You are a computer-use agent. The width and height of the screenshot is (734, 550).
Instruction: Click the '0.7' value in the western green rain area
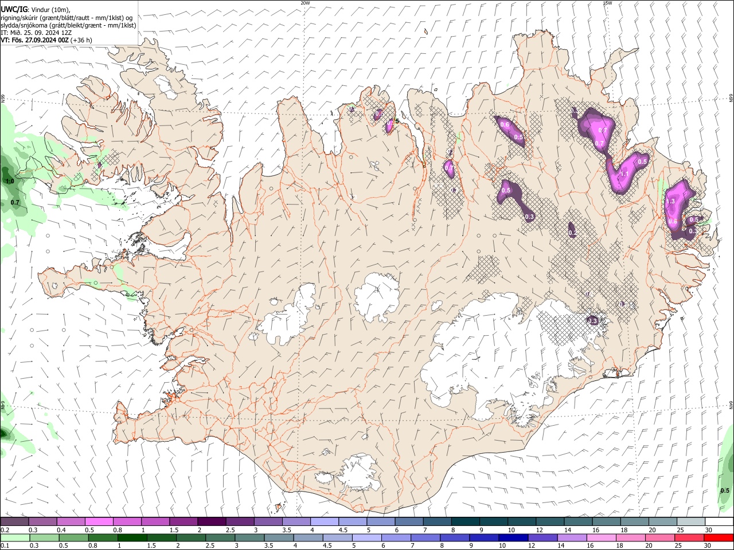click(15, 202)
